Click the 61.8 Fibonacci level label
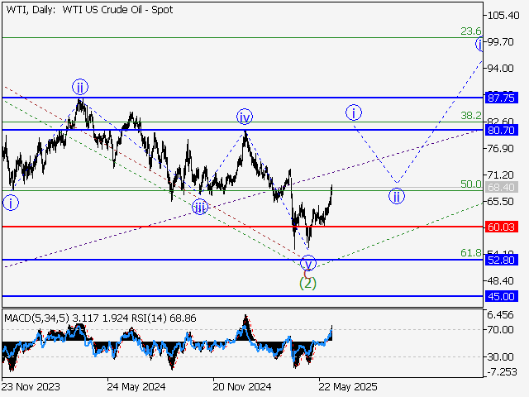 (470, 252)
